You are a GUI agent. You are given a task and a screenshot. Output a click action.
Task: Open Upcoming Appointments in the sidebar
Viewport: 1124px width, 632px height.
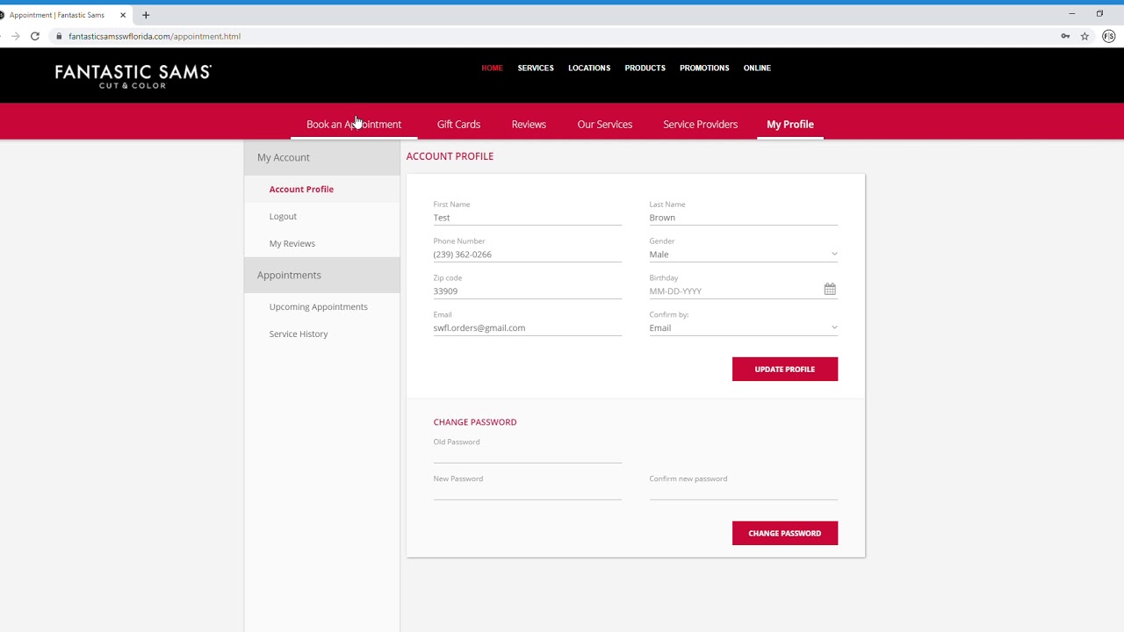[318, 307]
